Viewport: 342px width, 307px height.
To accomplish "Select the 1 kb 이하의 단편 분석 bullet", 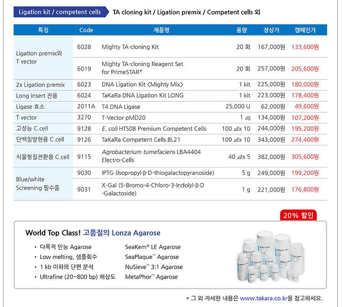I will (x=67, y=267).
